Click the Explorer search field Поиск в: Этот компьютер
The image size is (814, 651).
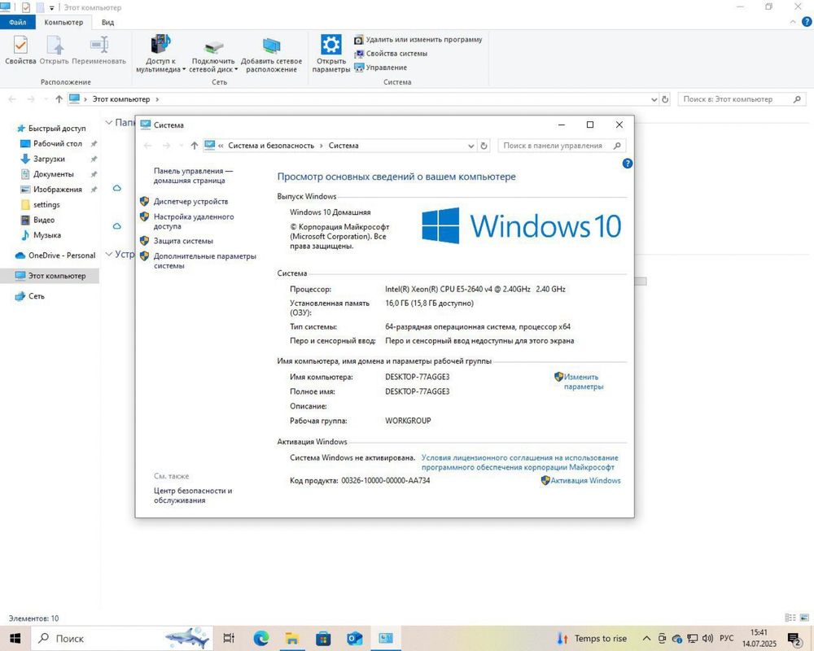coord(742,99)
